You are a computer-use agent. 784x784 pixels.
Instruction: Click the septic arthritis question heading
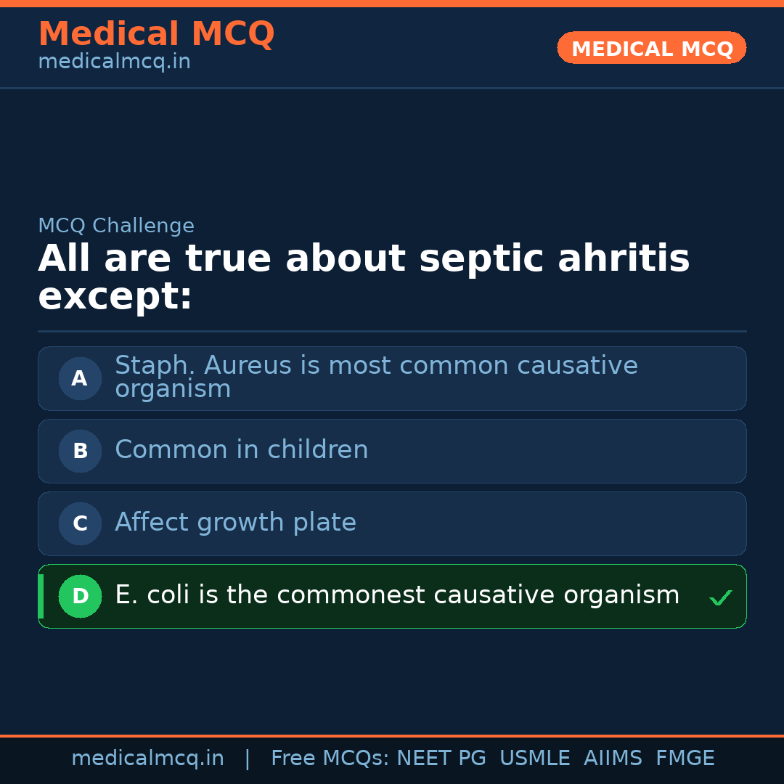point(363,277)
